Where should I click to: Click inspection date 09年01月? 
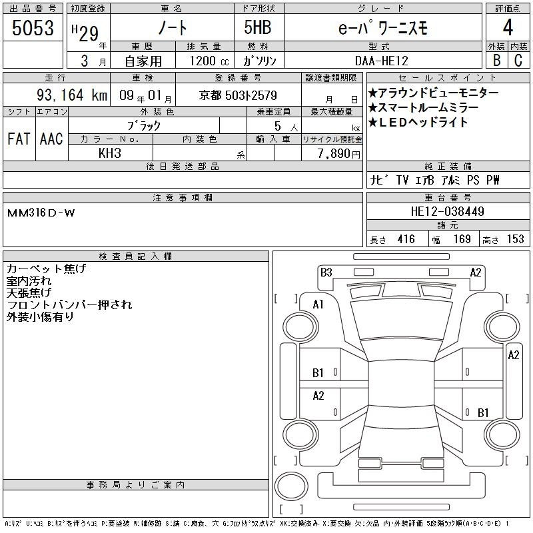pyautogui.click(x=145, y=95)
